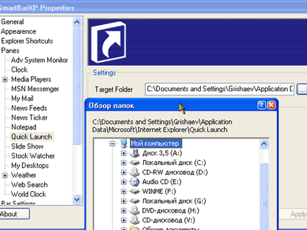Viewport: 307px width, 230px height.
Task: Expand the Диск 3,5 (A:) node
Action: pyautogui.click(x=124, y=153)
